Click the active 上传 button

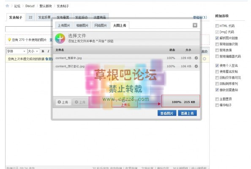[63, 102]
